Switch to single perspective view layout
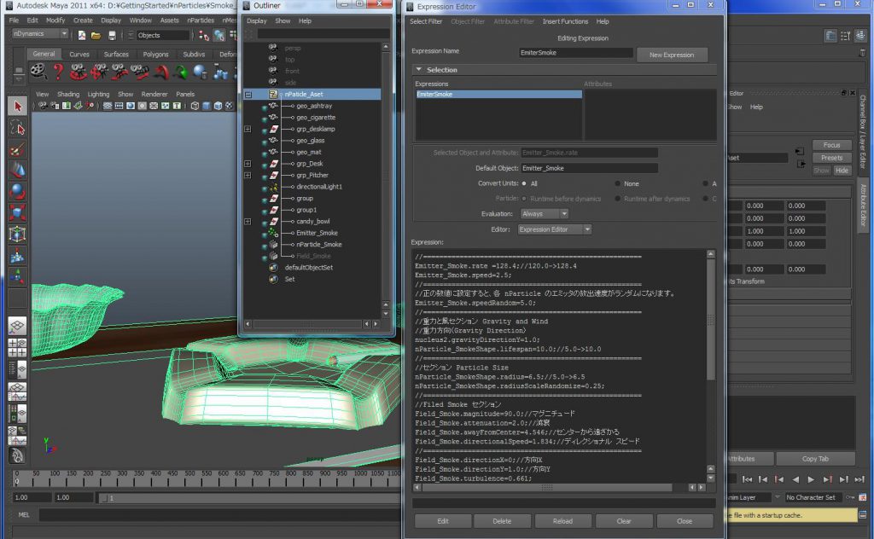Image resolution: width=874 pixels, height=539 pixels. (17, 326)
